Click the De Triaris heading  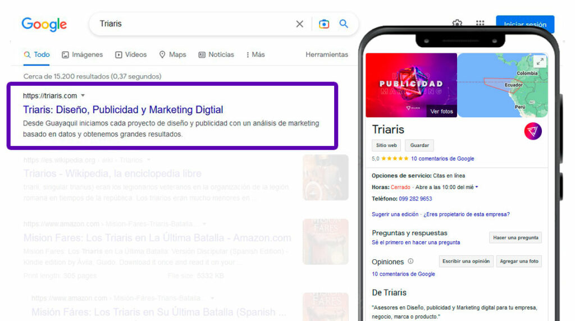[389, 292]
